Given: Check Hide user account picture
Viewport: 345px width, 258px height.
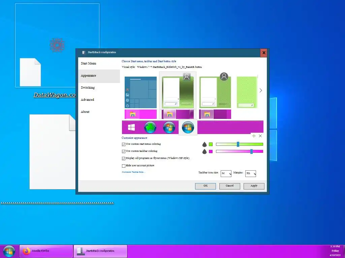Looking at the screenshot, I should point(124,166).
